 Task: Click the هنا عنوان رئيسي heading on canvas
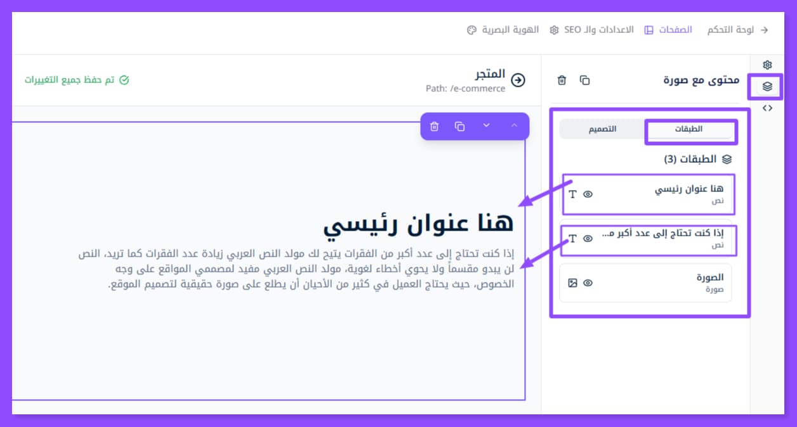[x=418, y=224]
